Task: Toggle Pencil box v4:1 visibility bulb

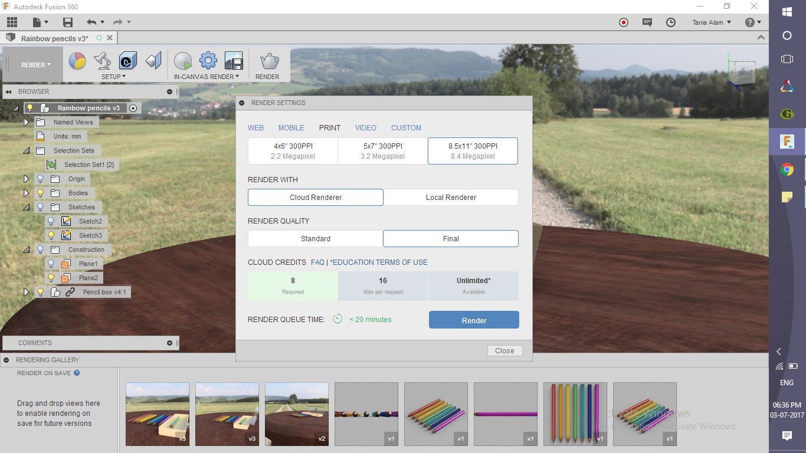Action: coord(41,292)
